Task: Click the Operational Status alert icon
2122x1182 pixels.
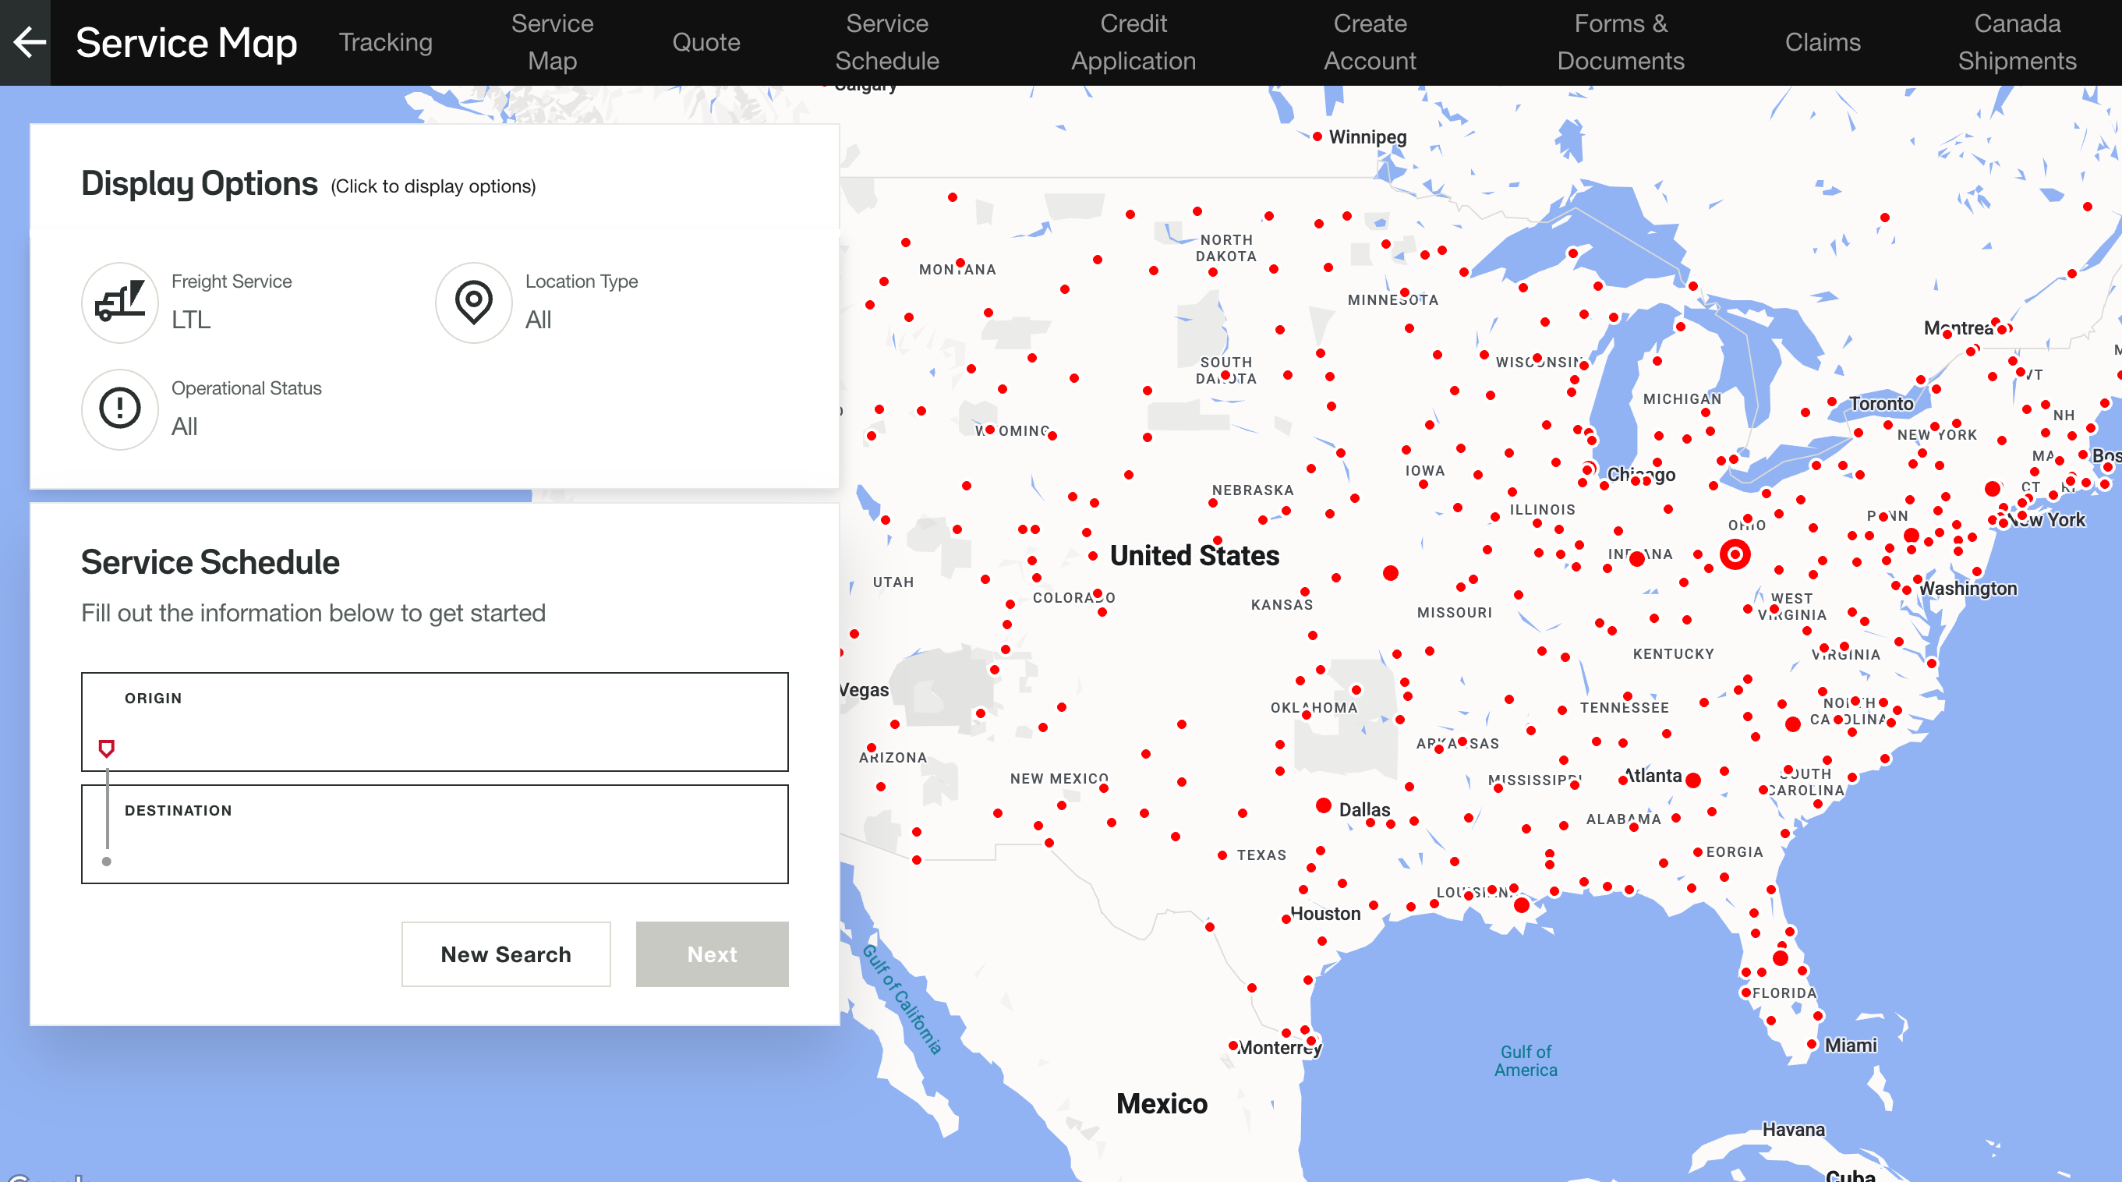Action: 119,409
